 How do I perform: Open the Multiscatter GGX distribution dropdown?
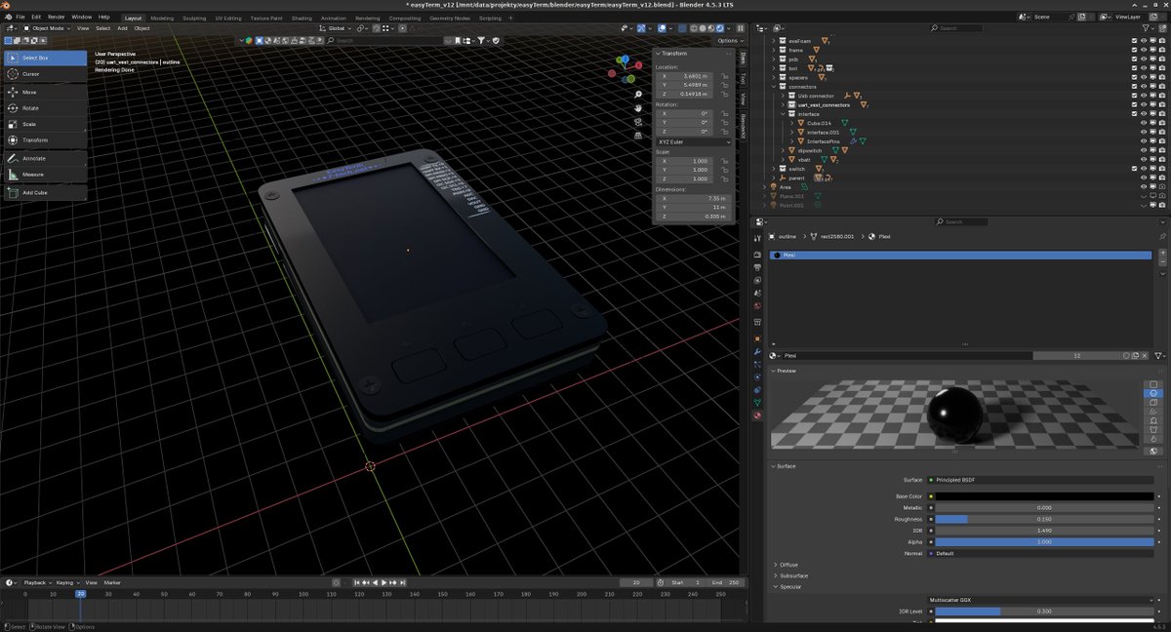(1040, 600)
